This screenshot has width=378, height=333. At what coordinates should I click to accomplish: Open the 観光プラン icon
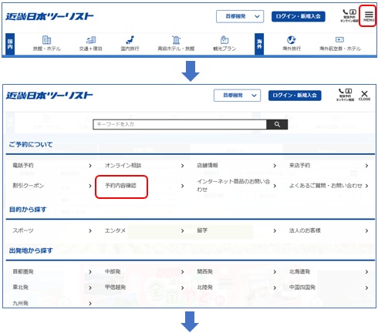tap(224, 40)
